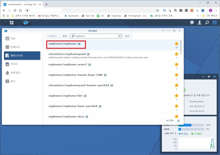Screen dimensions: 220x155
Task: Open DSM notifications speech bubble icon
Action: [x=192, y=22]
